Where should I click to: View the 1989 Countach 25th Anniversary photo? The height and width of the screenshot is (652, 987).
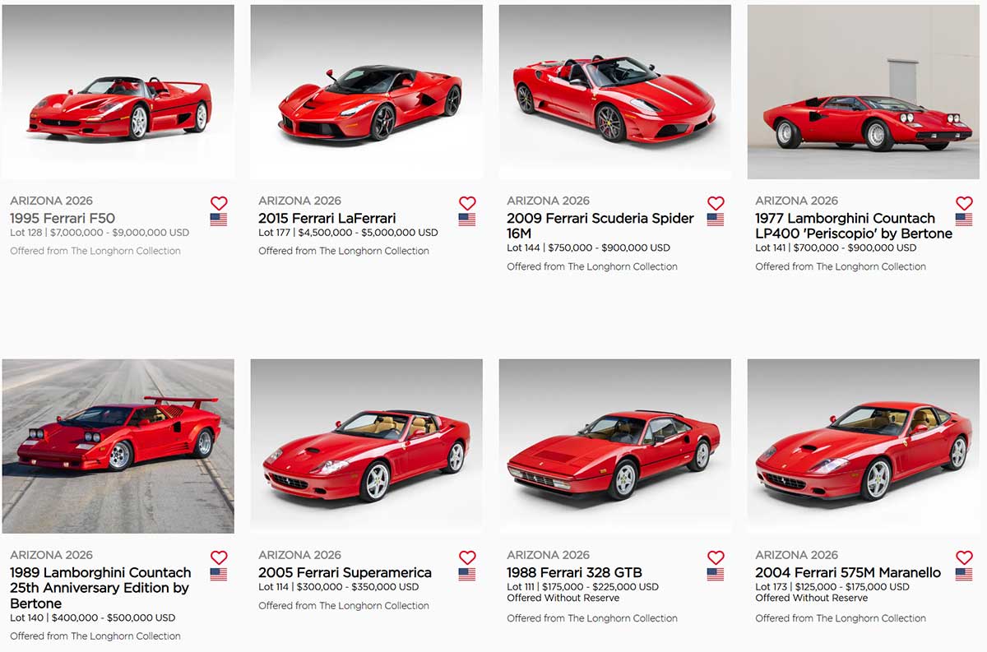(118, 446)
